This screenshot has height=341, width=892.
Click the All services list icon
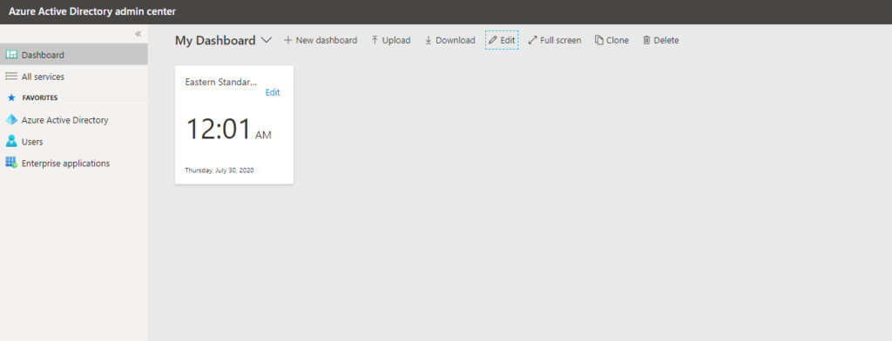point(11,77)
